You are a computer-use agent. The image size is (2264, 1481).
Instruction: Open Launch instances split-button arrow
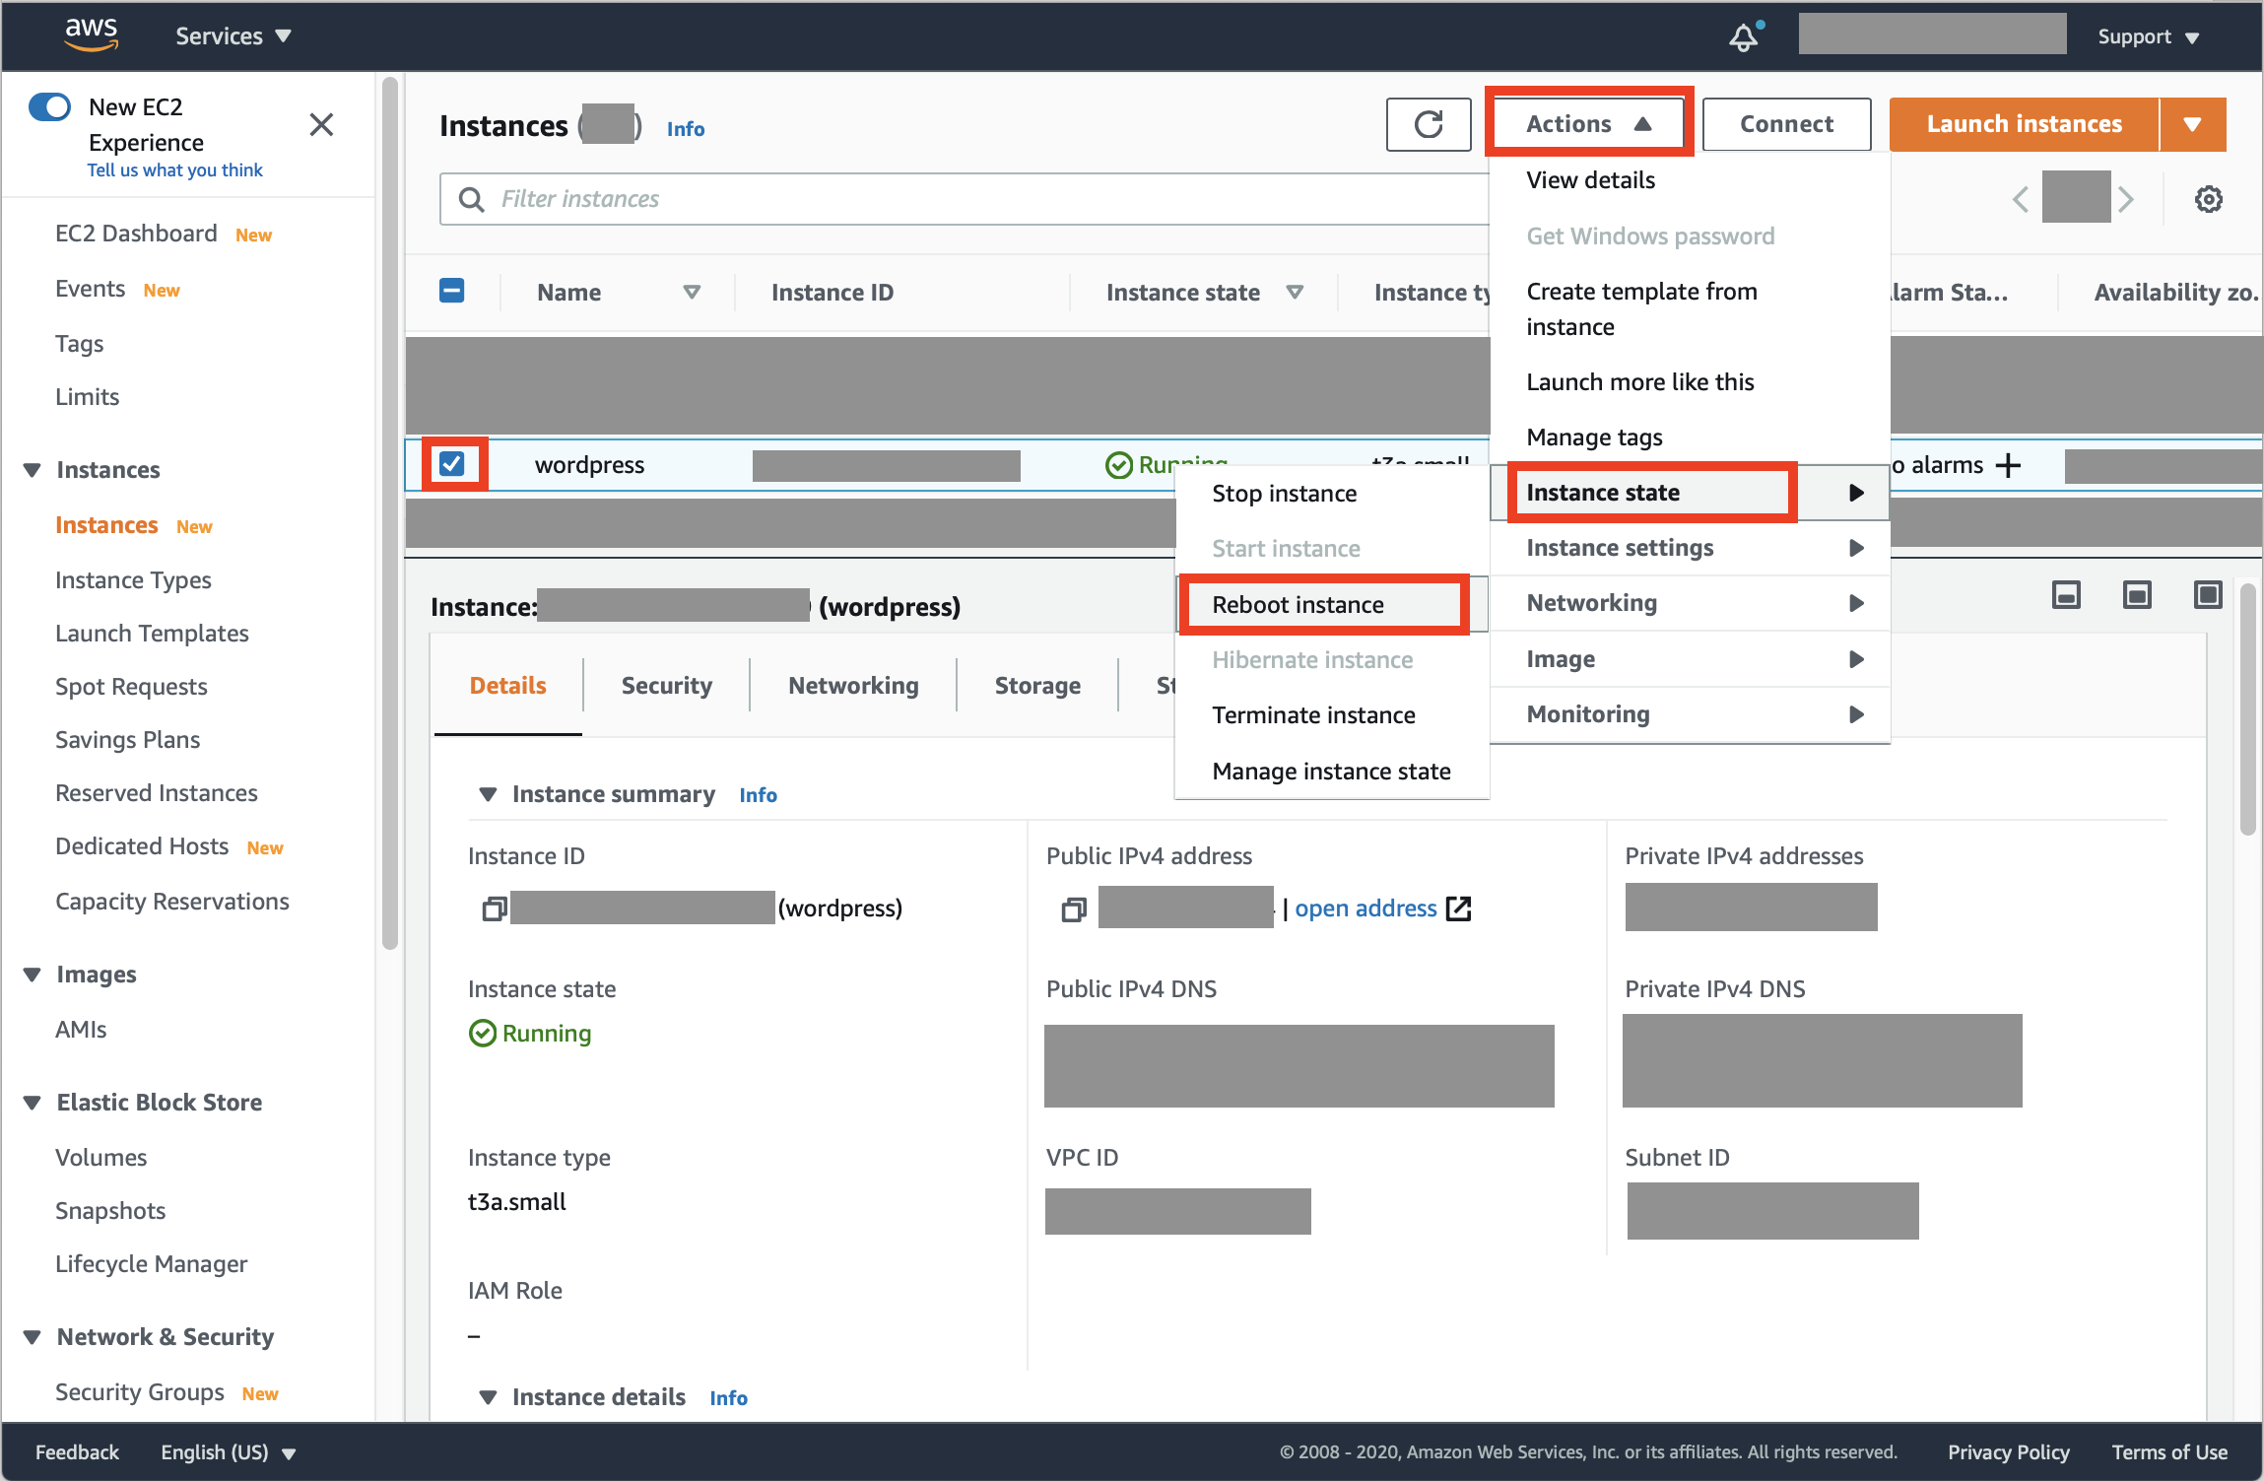pyautogui.click(x=2193, y=124)
